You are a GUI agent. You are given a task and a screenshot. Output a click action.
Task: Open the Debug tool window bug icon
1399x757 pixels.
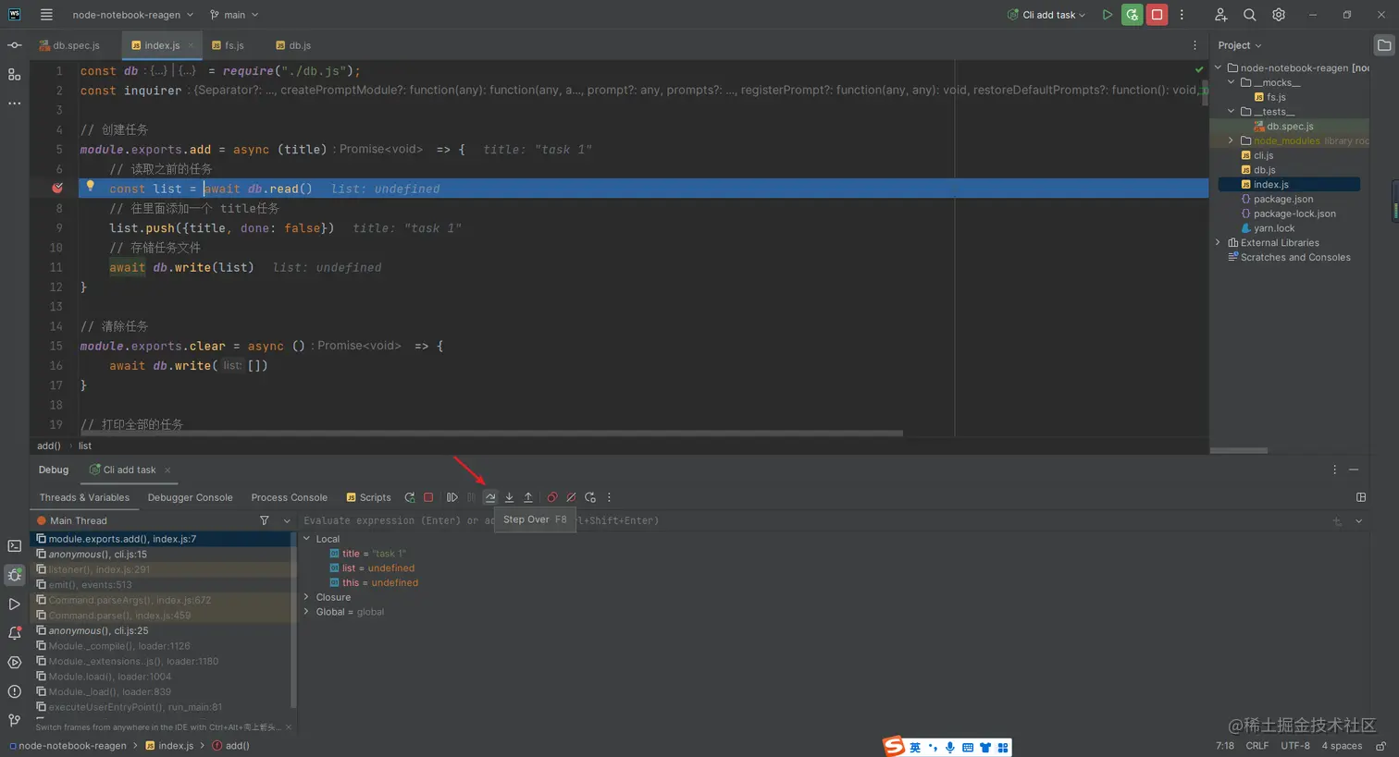point(15,575)
